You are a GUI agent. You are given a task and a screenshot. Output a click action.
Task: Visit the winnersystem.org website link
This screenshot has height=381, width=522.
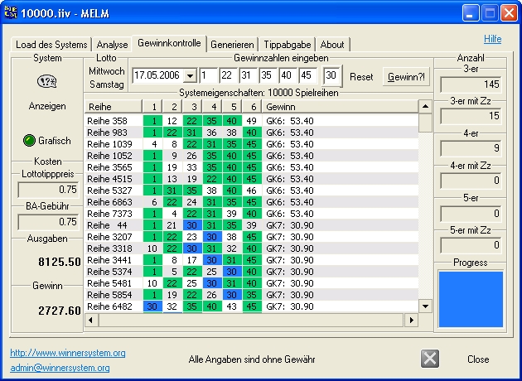pyautogui.click(x=68, y=353)
